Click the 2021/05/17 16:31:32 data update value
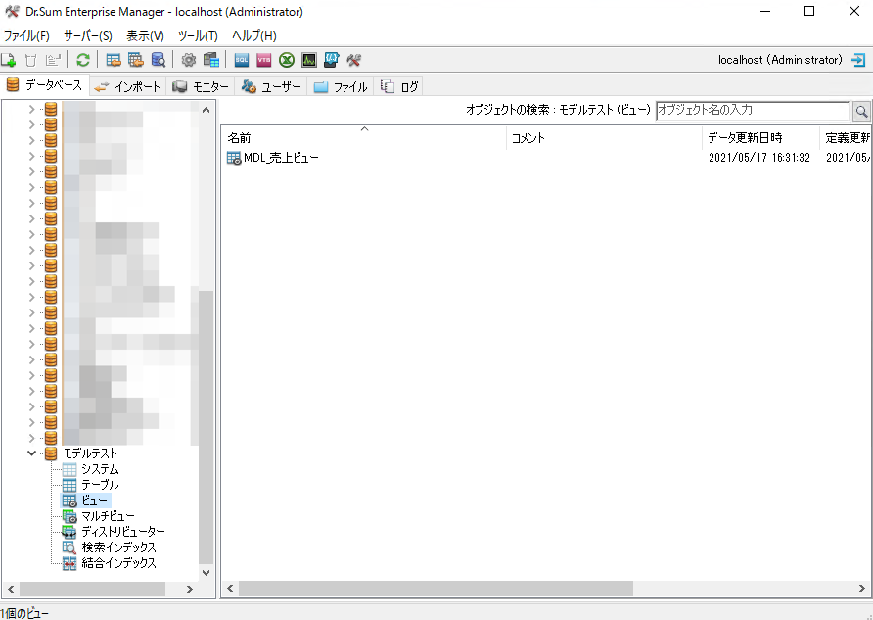 [758, 158]
